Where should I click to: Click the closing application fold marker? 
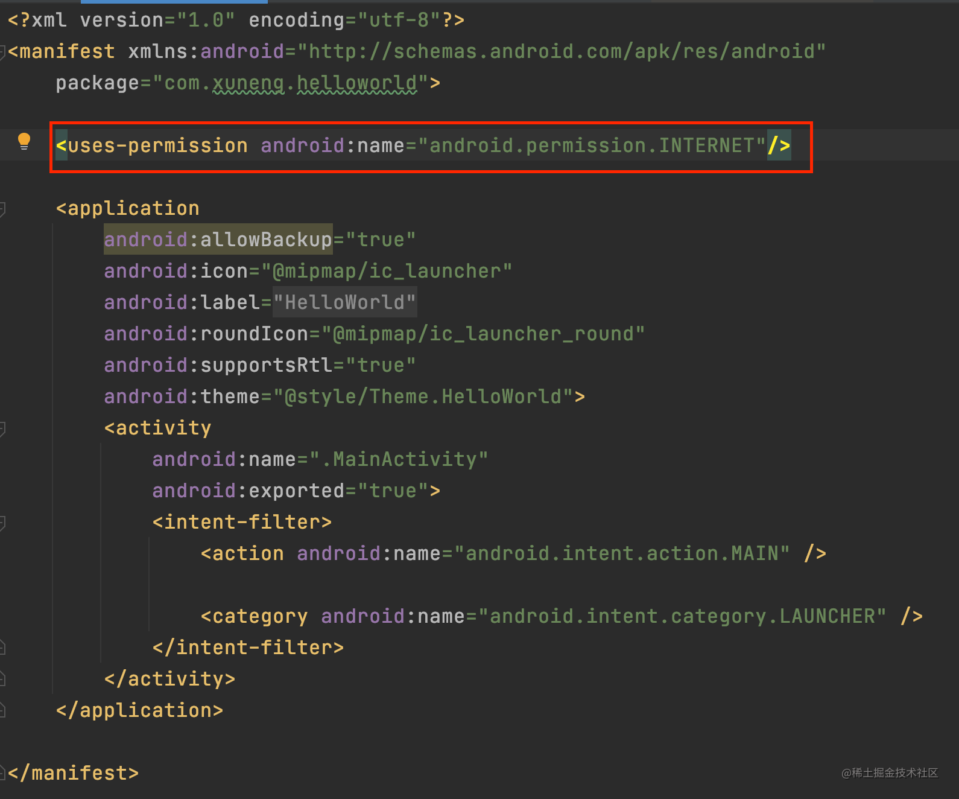[x=2, y=711]
